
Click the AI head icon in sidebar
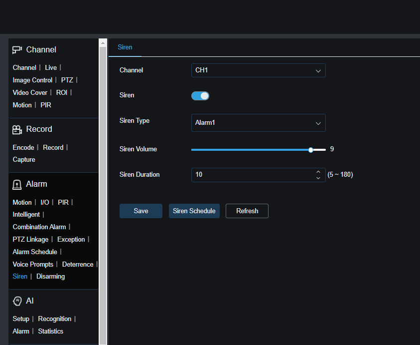point(17,301)
